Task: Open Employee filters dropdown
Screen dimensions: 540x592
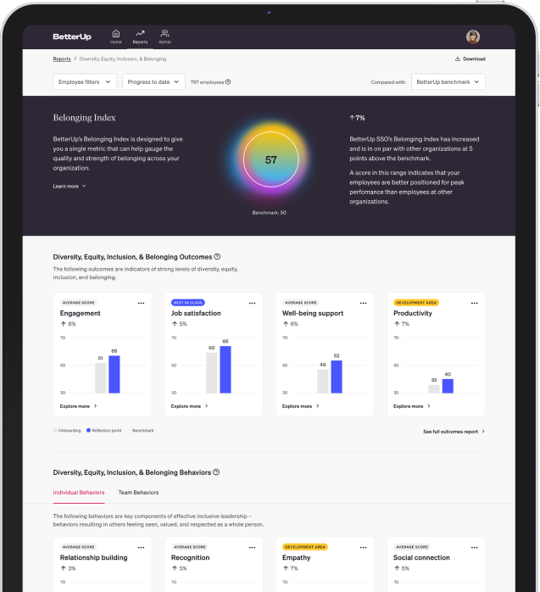Action: click(x=85, y=82)
